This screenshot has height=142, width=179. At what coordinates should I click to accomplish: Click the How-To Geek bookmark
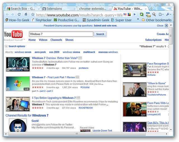17,20
